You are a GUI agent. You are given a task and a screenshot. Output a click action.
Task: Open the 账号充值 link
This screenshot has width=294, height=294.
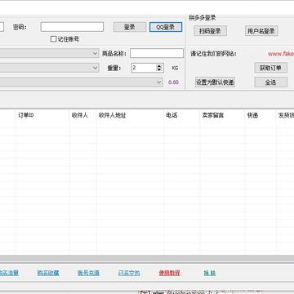click(88, 273)
